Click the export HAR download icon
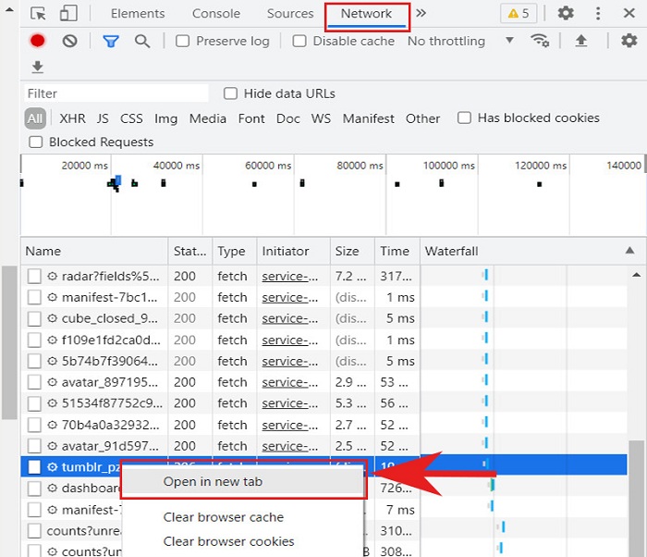The image size is (647, 557). coord(37,68)
